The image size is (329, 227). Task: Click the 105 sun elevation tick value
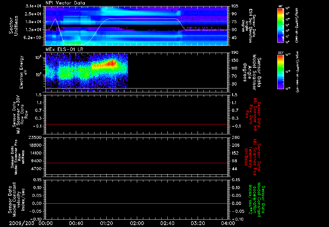tap(235, 6)
